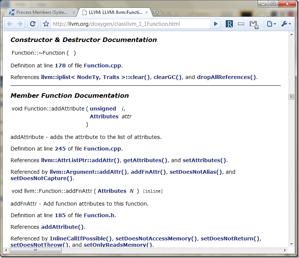
Task: Follow the addAttribute() reference link
Action: (x=62, y=227)
